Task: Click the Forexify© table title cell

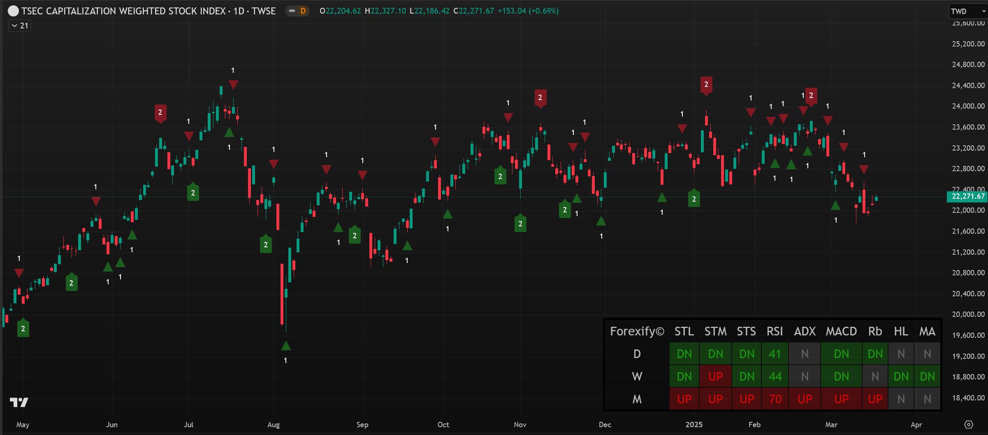Action: pos(637,331)
